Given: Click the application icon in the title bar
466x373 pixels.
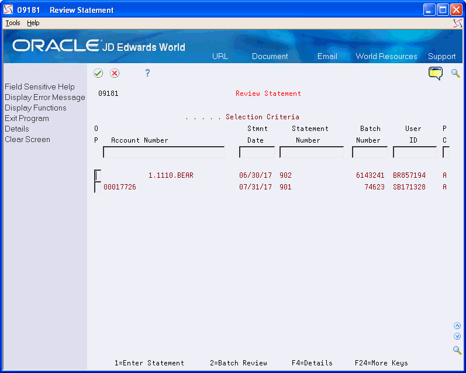Looking at the screenshot, I should 8,10.
